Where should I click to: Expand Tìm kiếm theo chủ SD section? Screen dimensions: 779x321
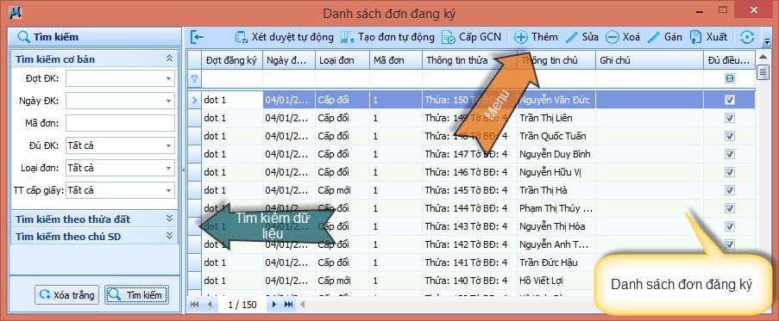pos(169,236)
